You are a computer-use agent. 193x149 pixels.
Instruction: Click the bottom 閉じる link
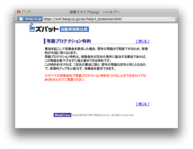(x=142, y=104)
